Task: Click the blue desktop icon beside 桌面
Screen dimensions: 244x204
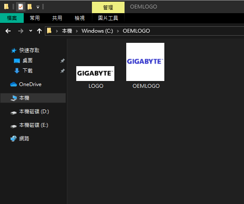Action: tap(17, 61)
